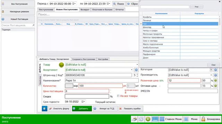Switch to Платежи и баланс tab

coord(102,10)
